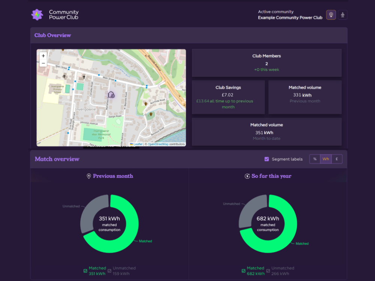Click the house marker on map
375x281 pixels.
pyautogui.click(x=111, y=94)
